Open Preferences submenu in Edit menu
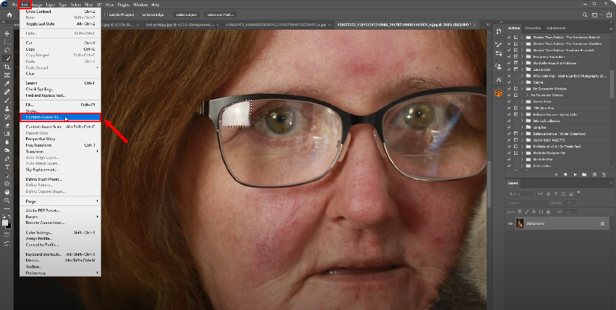 click(60, 272)
